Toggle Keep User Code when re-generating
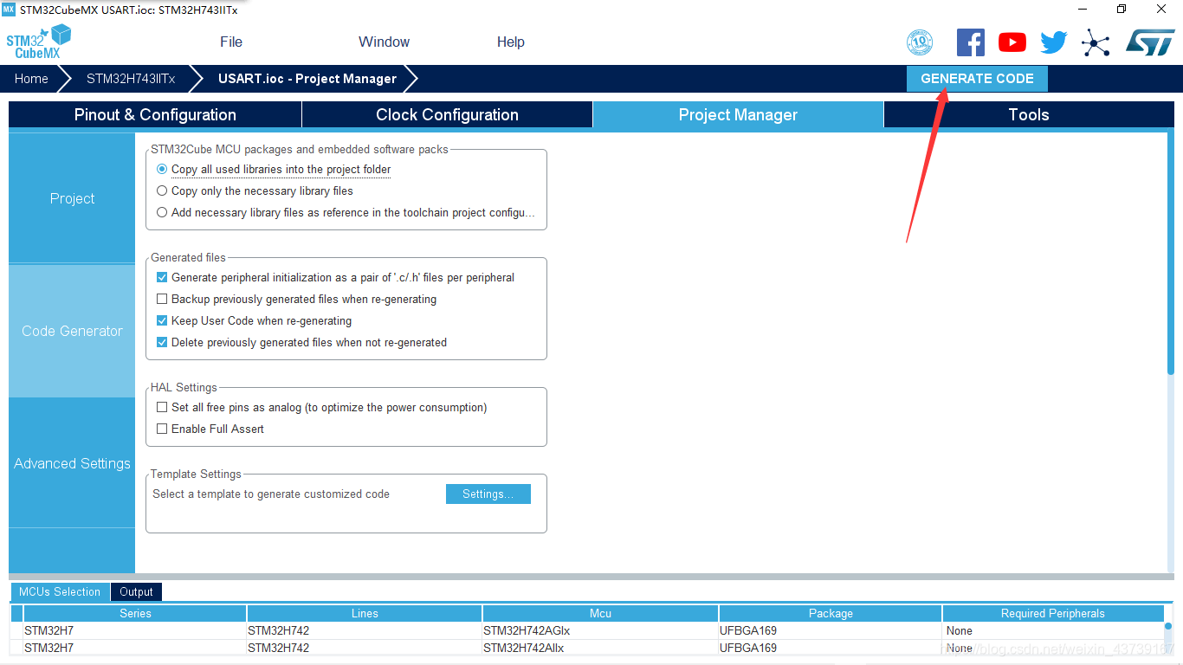1183x665 pixels. click(162, 320)
